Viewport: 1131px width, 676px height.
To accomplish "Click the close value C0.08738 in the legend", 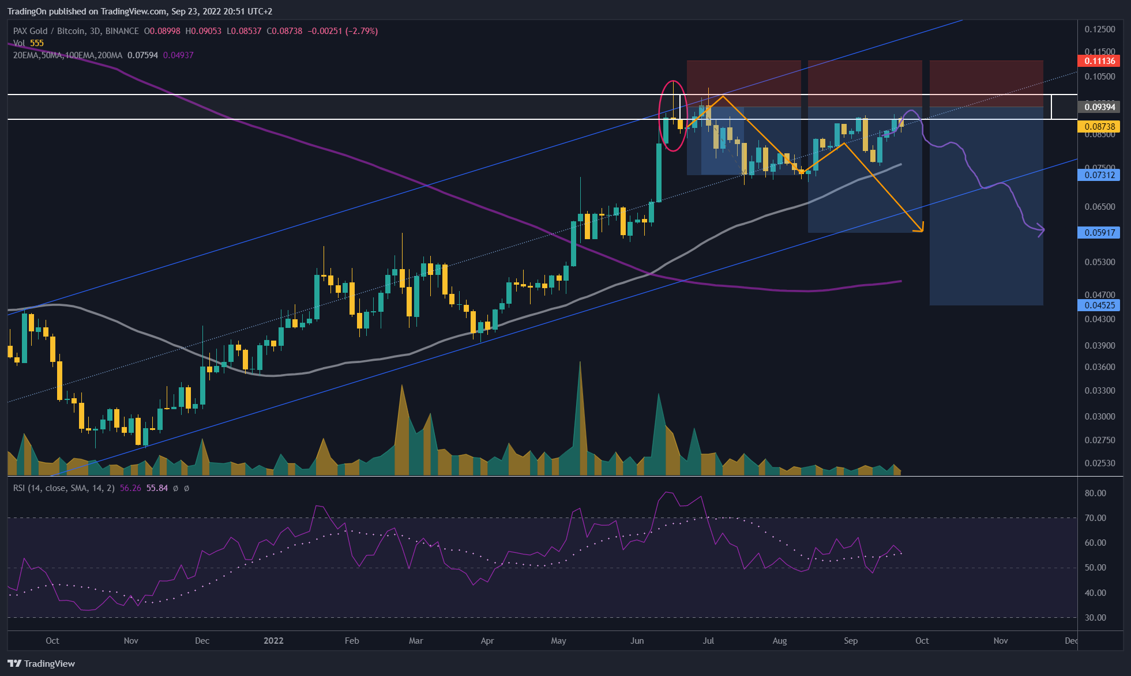I will pos(284,31).
